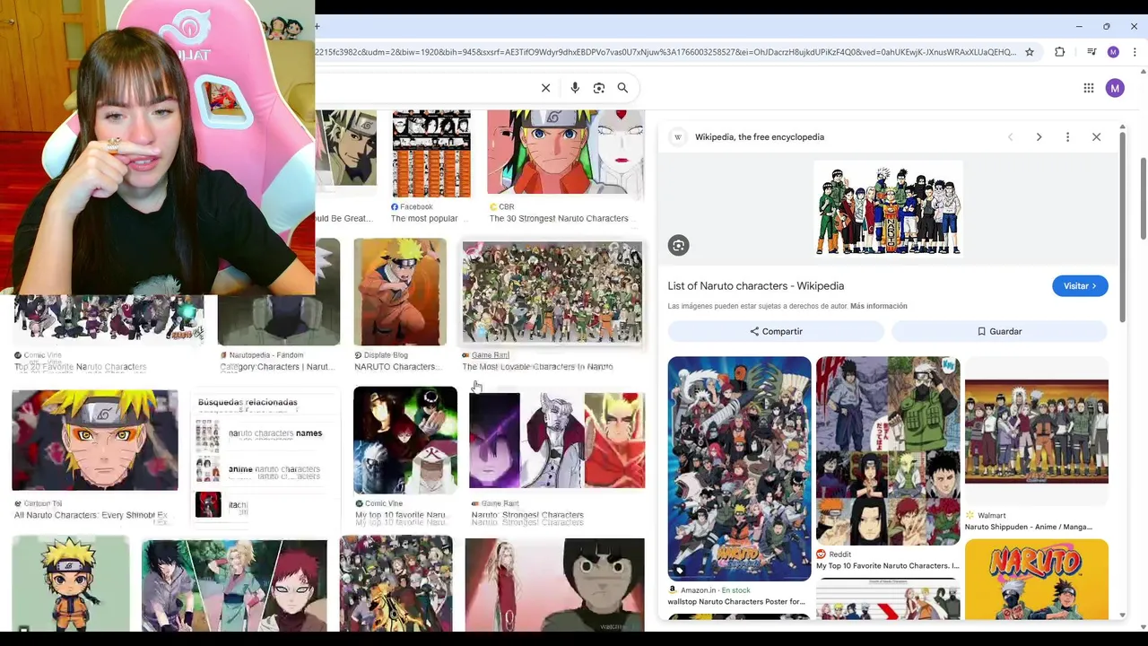
Task: Open Amazon.in Naruto poster thumbnail
Action: pos(739,468)
